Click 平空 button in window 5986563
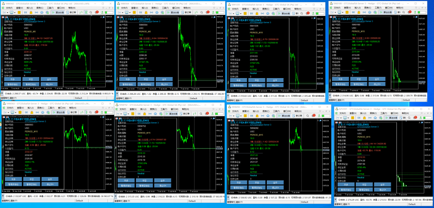This screenshot has width=434, height=208. [31, 179]
